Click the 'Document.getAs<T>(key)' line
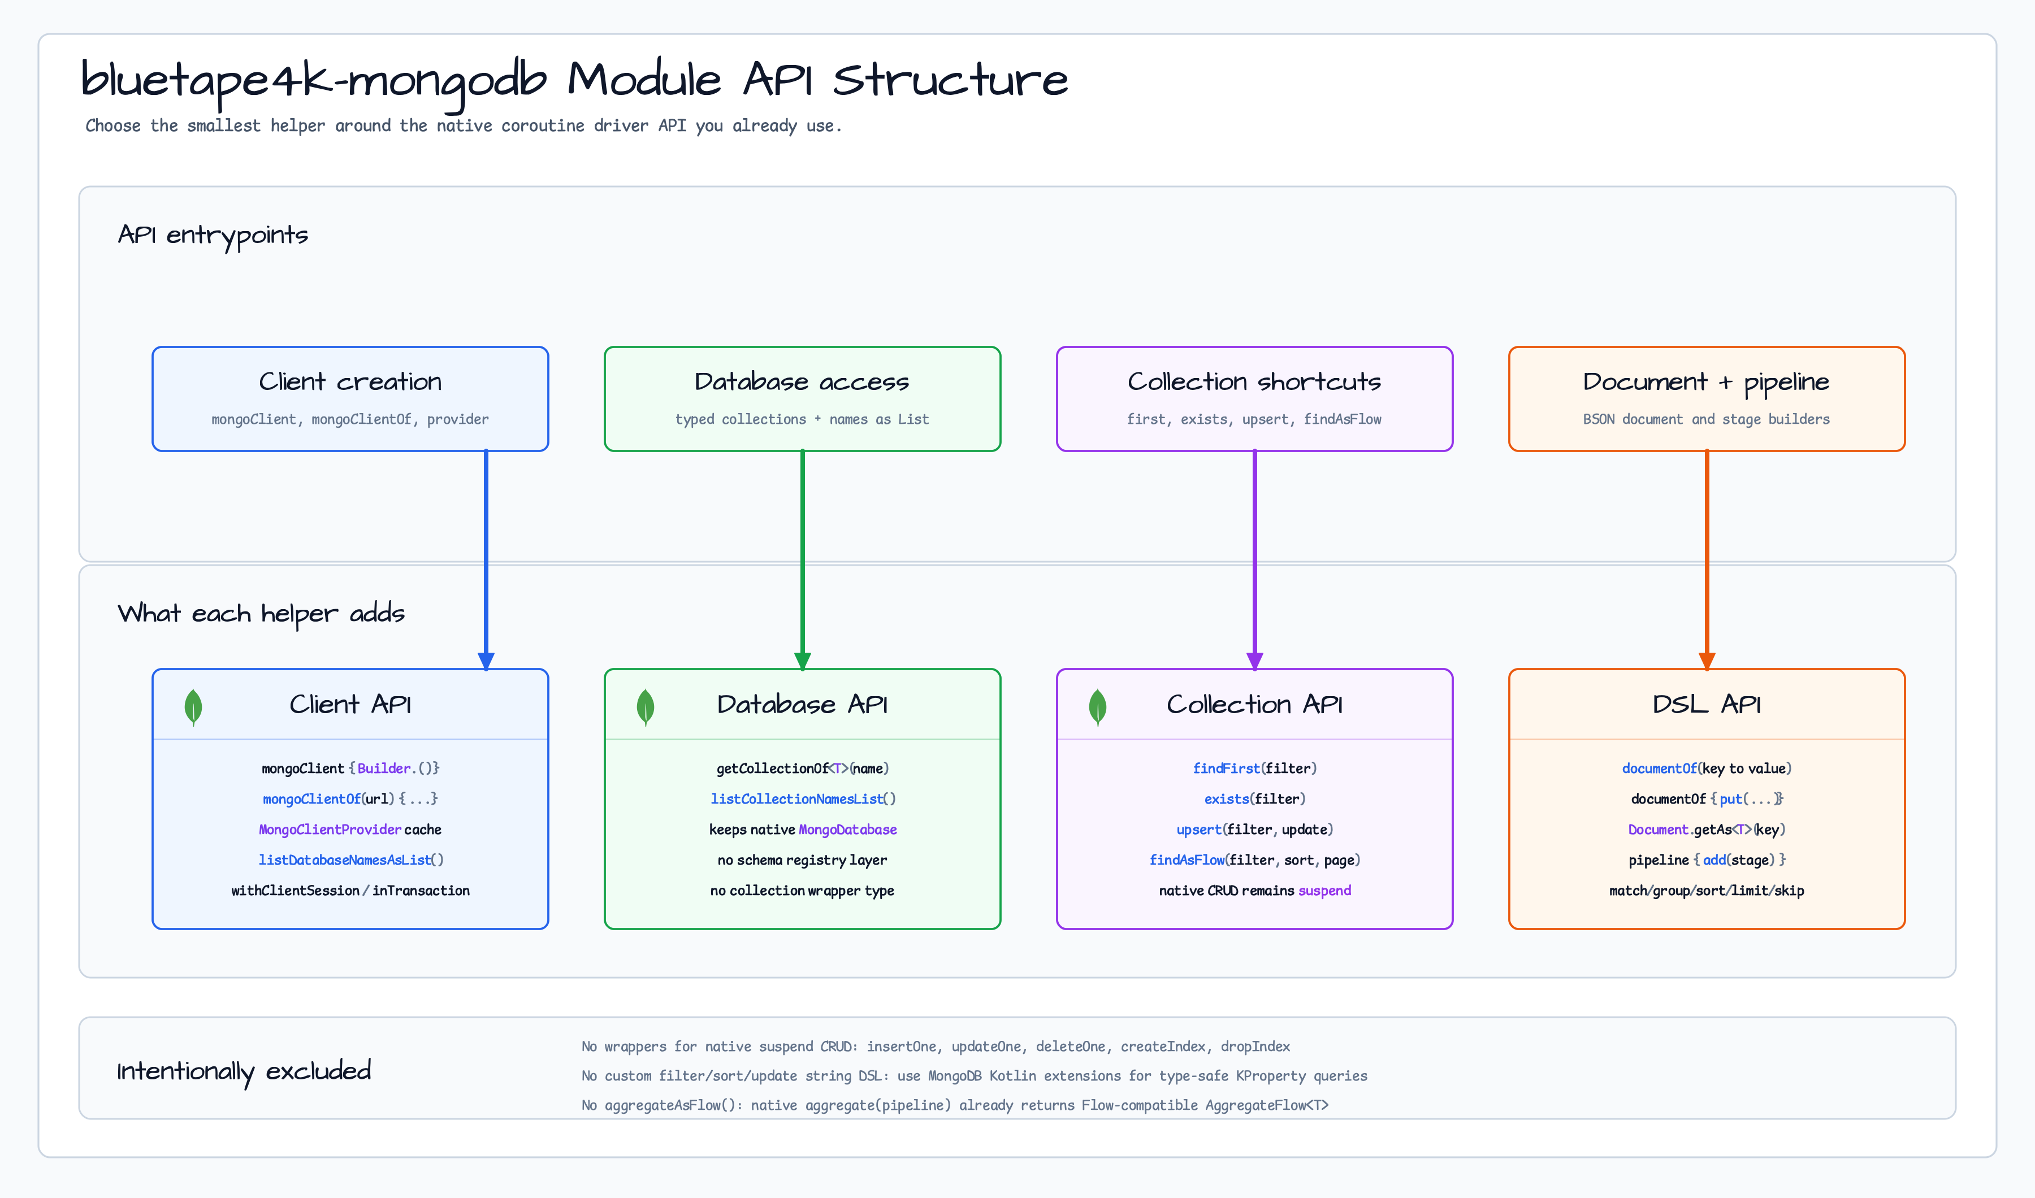Screen dimensions: 2035x1198 tap(1707, 830)
